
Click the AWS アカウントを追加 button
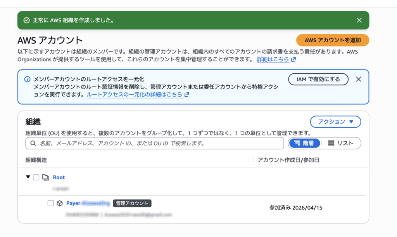click(x=332, y=40)
